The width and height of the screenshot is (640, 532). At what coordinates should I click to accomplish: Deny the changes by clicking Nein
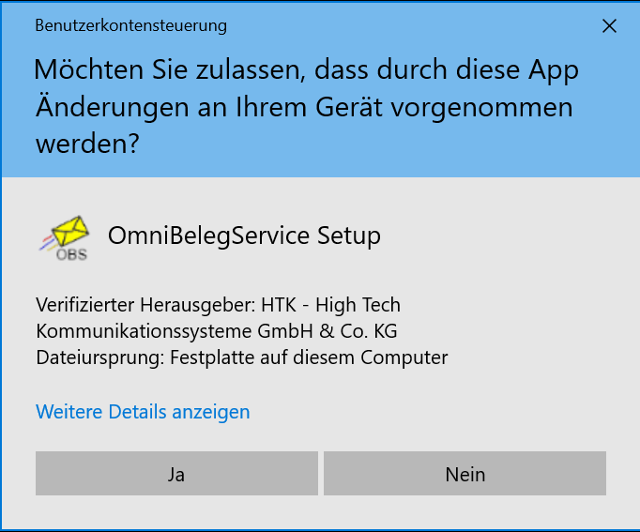(x=465, y=473)
